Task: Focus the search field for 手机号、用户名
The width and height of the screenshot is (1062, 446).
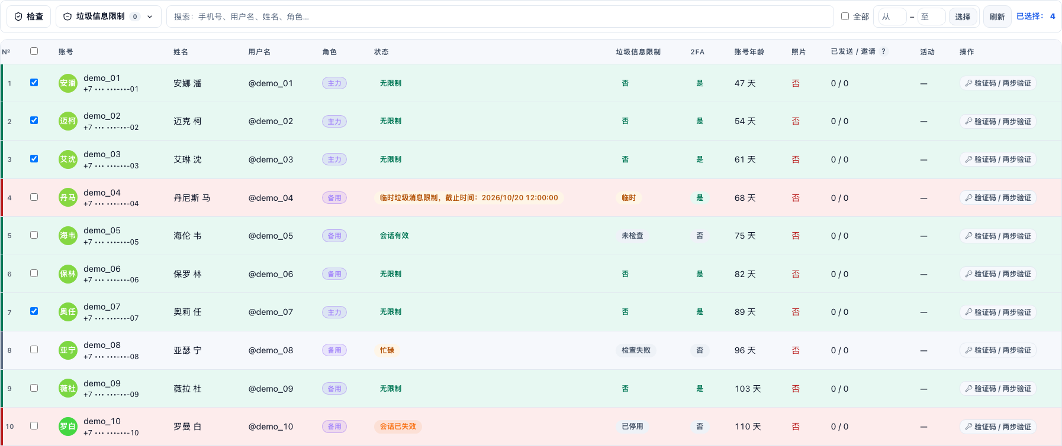Action: pos(500,17)
